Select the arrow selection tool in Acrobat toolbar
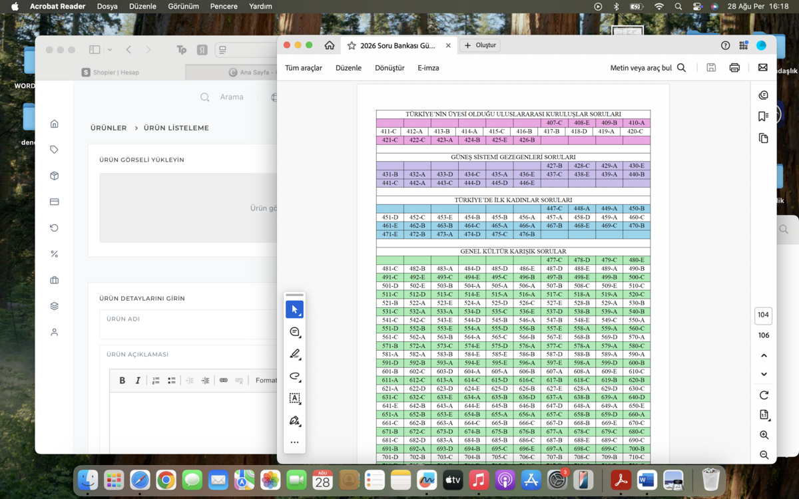The height and width of the screenshot is (499, 799). pyautogui.click(x=294, y=309)
